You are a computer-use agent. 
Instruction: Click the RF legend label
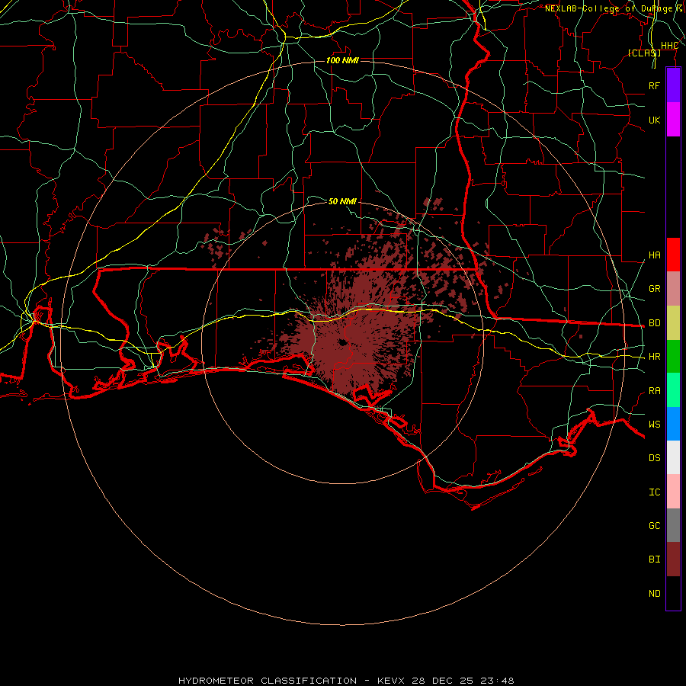tap(654, 85)
